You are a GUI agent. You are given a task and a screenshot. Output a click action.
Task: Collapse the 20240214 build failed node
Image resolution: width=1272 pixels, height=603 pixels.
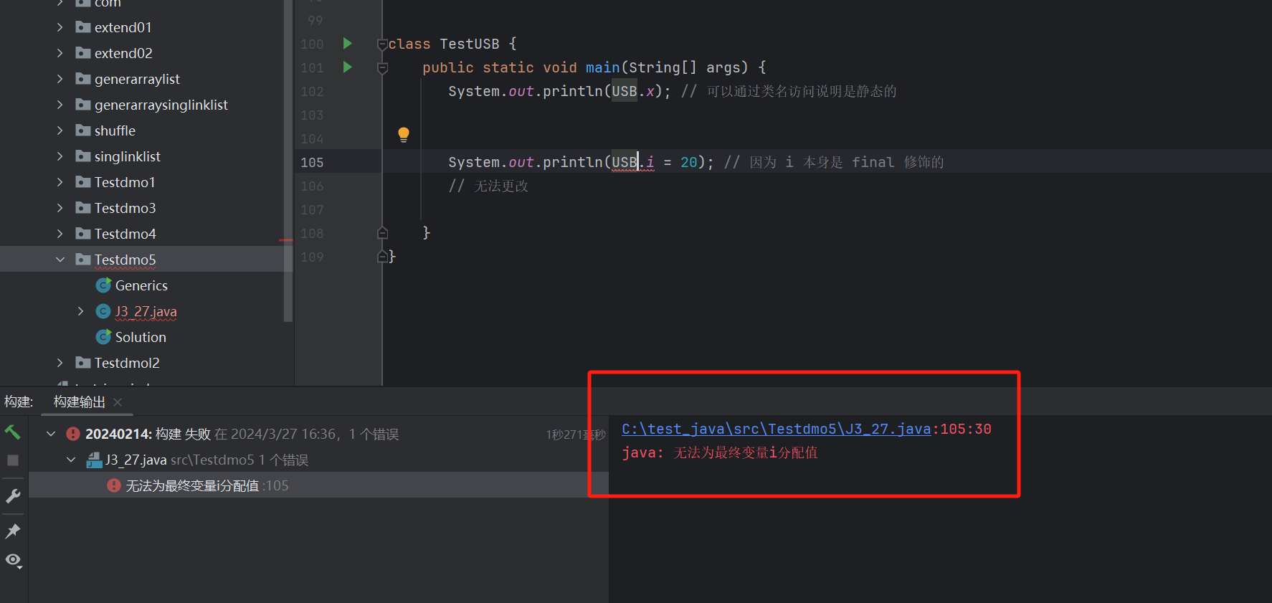[x=51, y=434]
